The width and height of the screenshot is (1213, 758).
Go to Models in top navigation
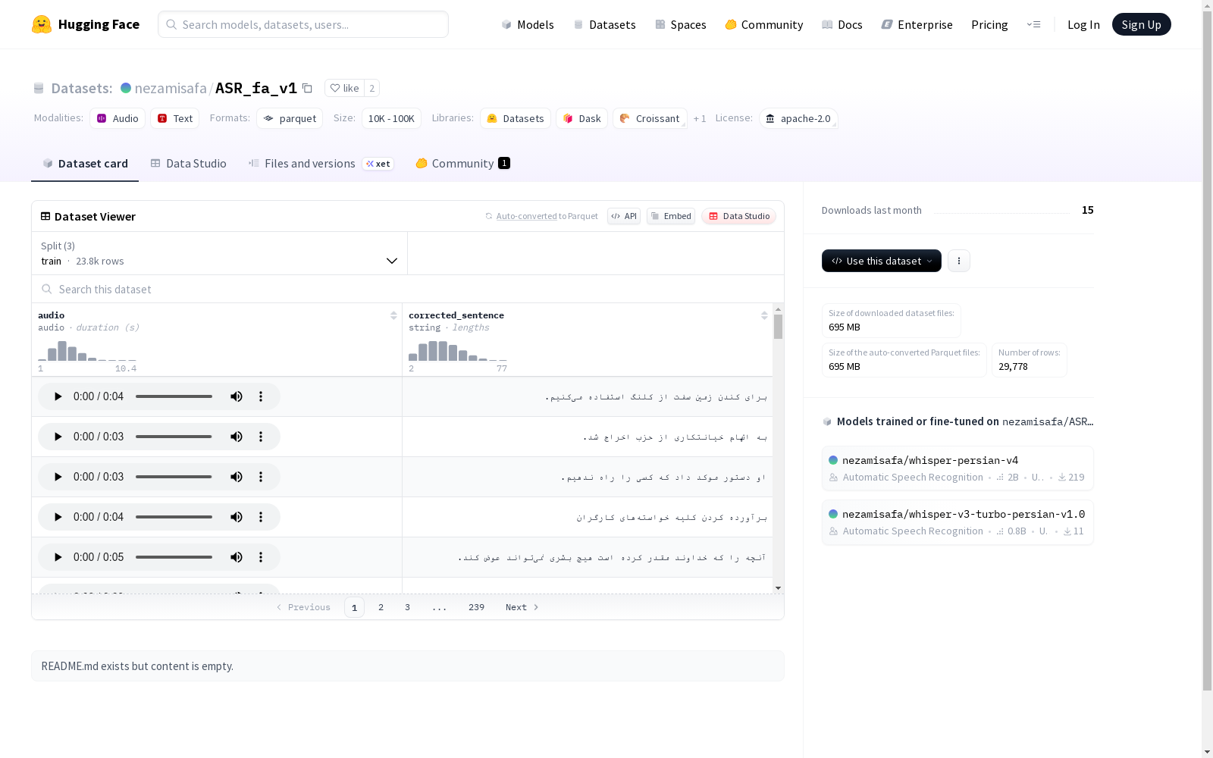pyautogui.click(x=528, y=24)
